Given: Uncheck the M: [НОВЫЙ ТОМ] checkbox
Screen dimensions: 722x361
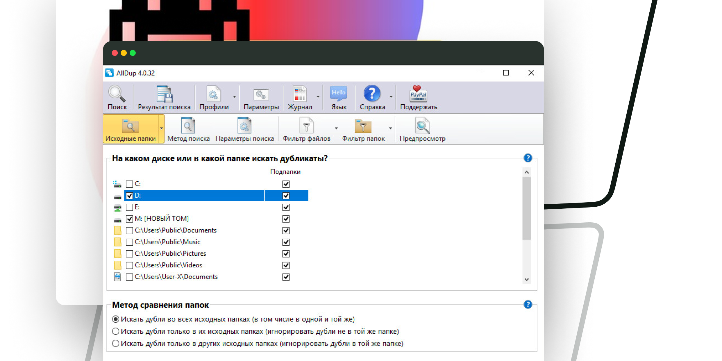Looking at the screenshot, I should point(129,219).
